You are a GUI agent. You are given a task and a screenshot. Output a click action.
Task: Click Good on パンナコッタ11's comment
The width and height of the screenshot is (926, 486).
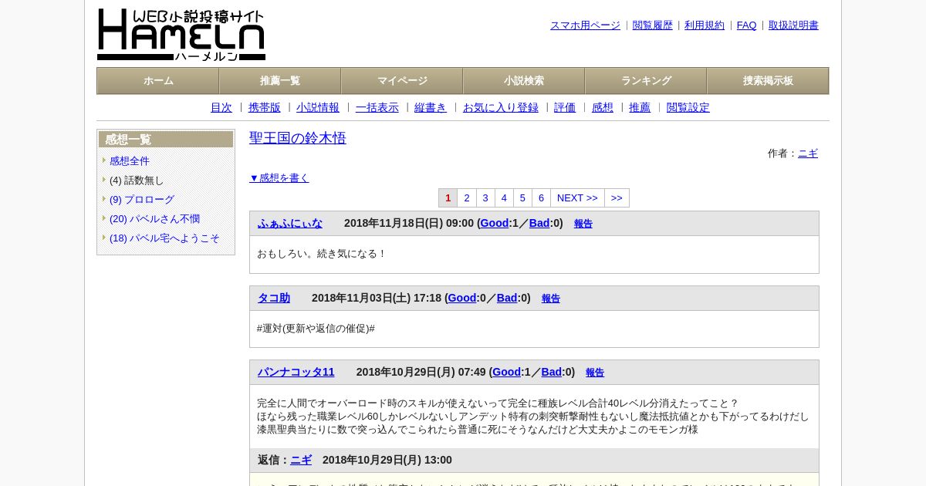click(x=507, y=373)
